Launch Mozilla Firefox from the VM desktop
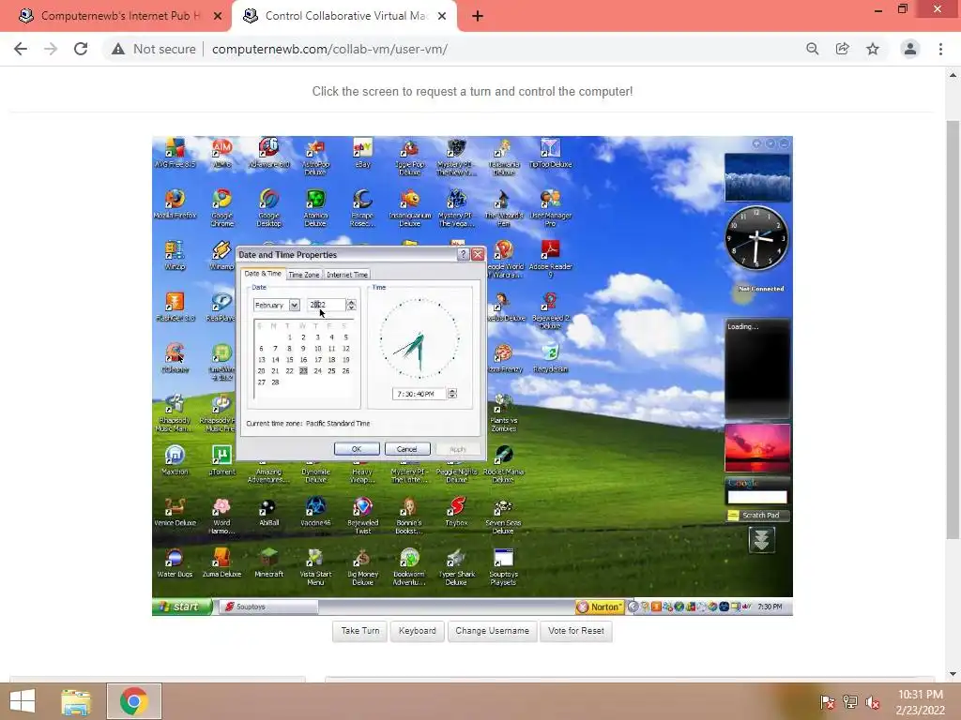 click(175, 203)
